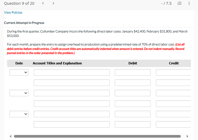The image size is (198, 140).
Task: Click fourth row Credit amount field
Action: 173,104
